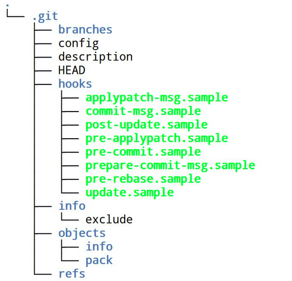Screen dimensions: 292x281
Task: Select the top-level info directory
Action: (x=72, y=206)
